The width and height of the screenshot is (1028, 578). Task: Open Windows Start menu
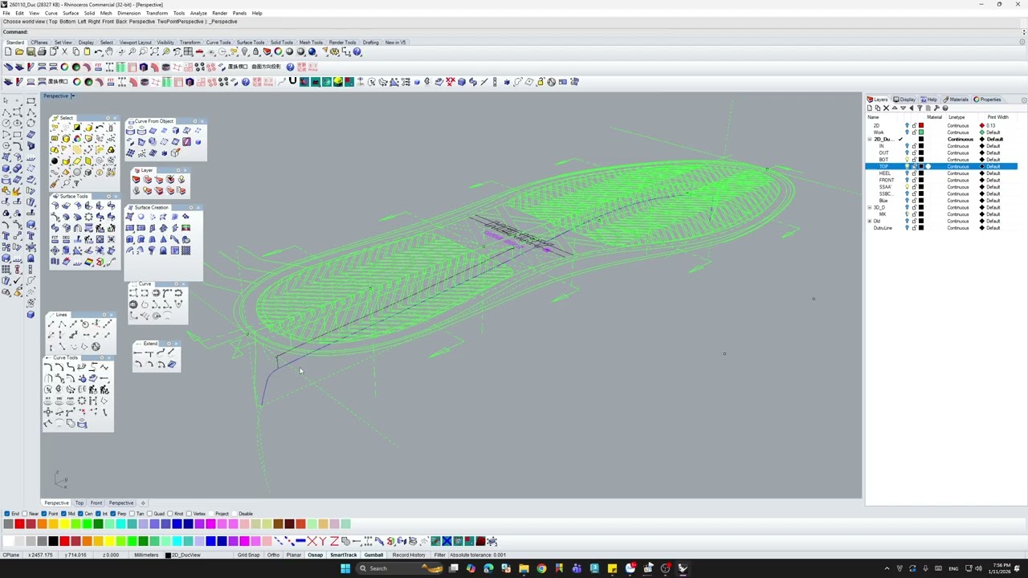(345, 568)
